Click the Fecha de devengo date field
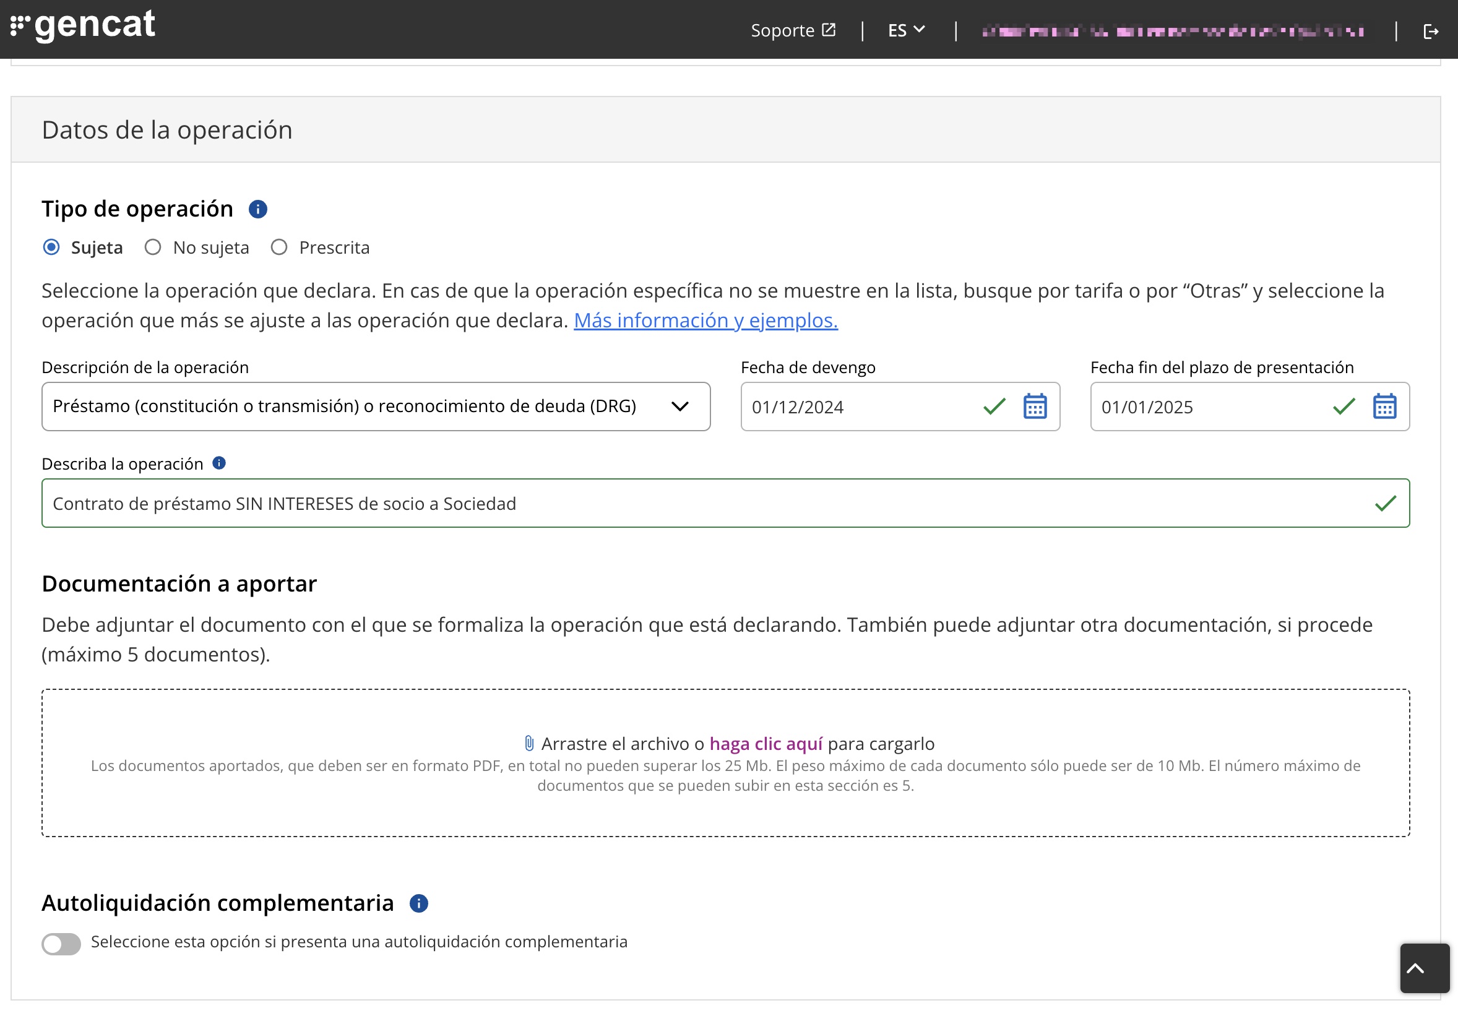 [x=857, y=407]
